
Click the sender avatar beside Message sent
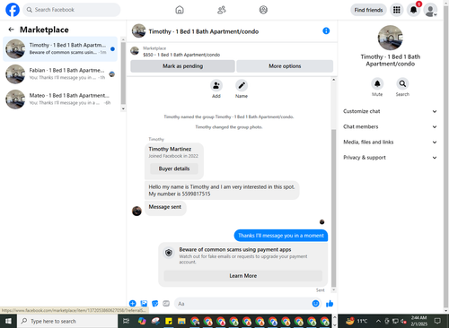[x=136, y=211]
